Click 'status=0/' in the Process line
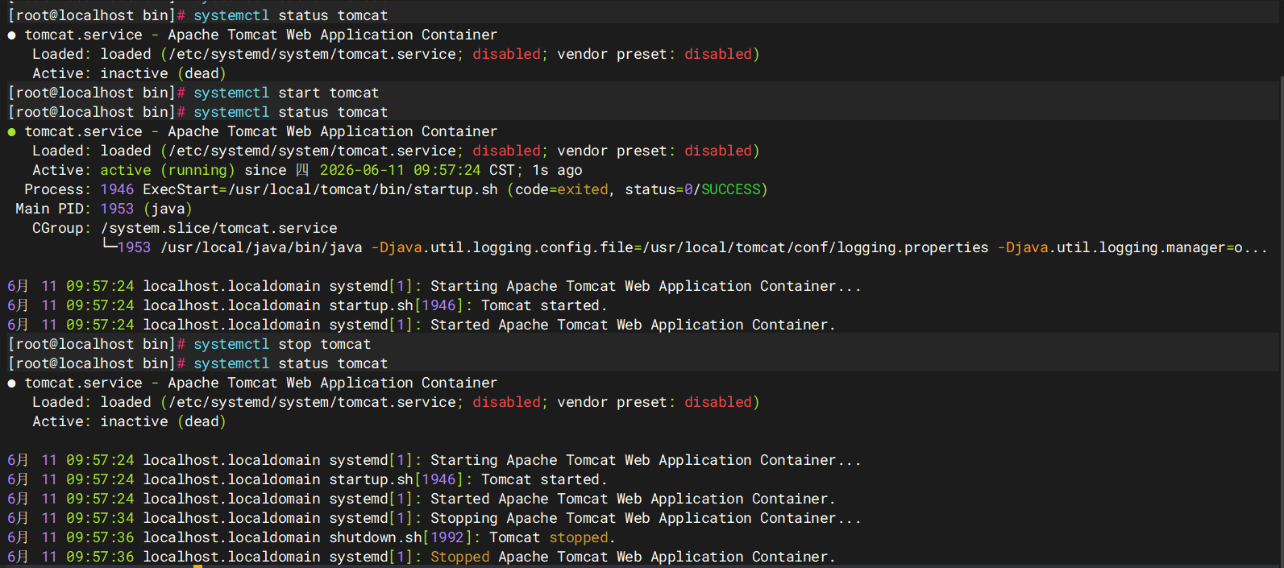The image size is (1284, 568). click(x=663, y=189)
